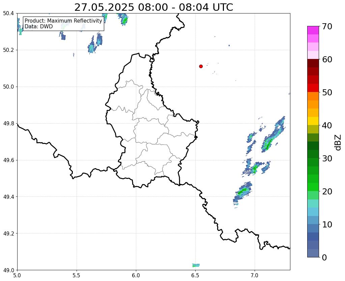Click latitude axis label 49.0
This screenshot has width=345, height=281.
pos(8,270)
